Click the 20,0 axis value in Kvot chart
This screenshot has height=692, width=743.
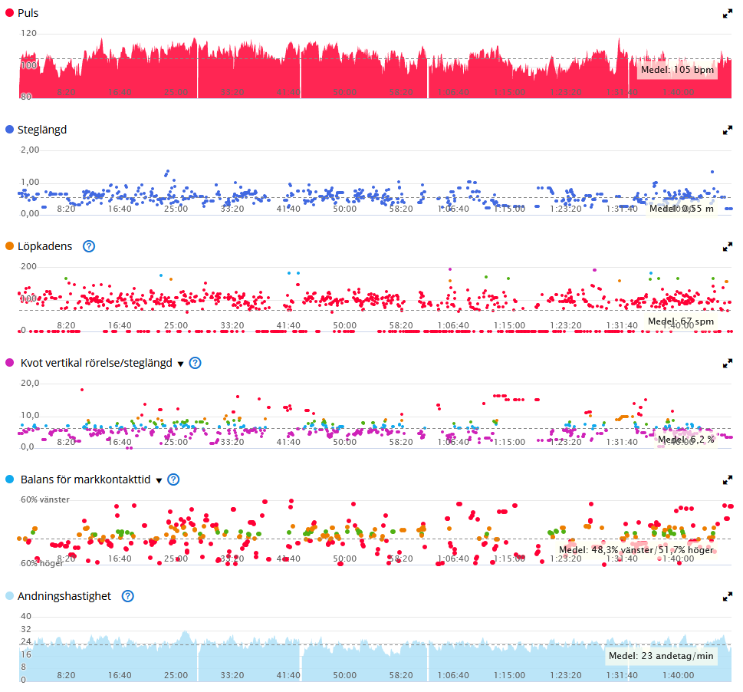pos(30,383)
